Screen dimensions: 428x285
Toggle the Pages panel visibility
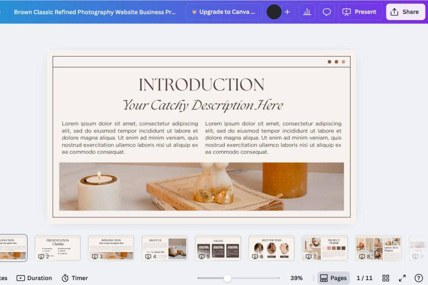click(333, 278)
